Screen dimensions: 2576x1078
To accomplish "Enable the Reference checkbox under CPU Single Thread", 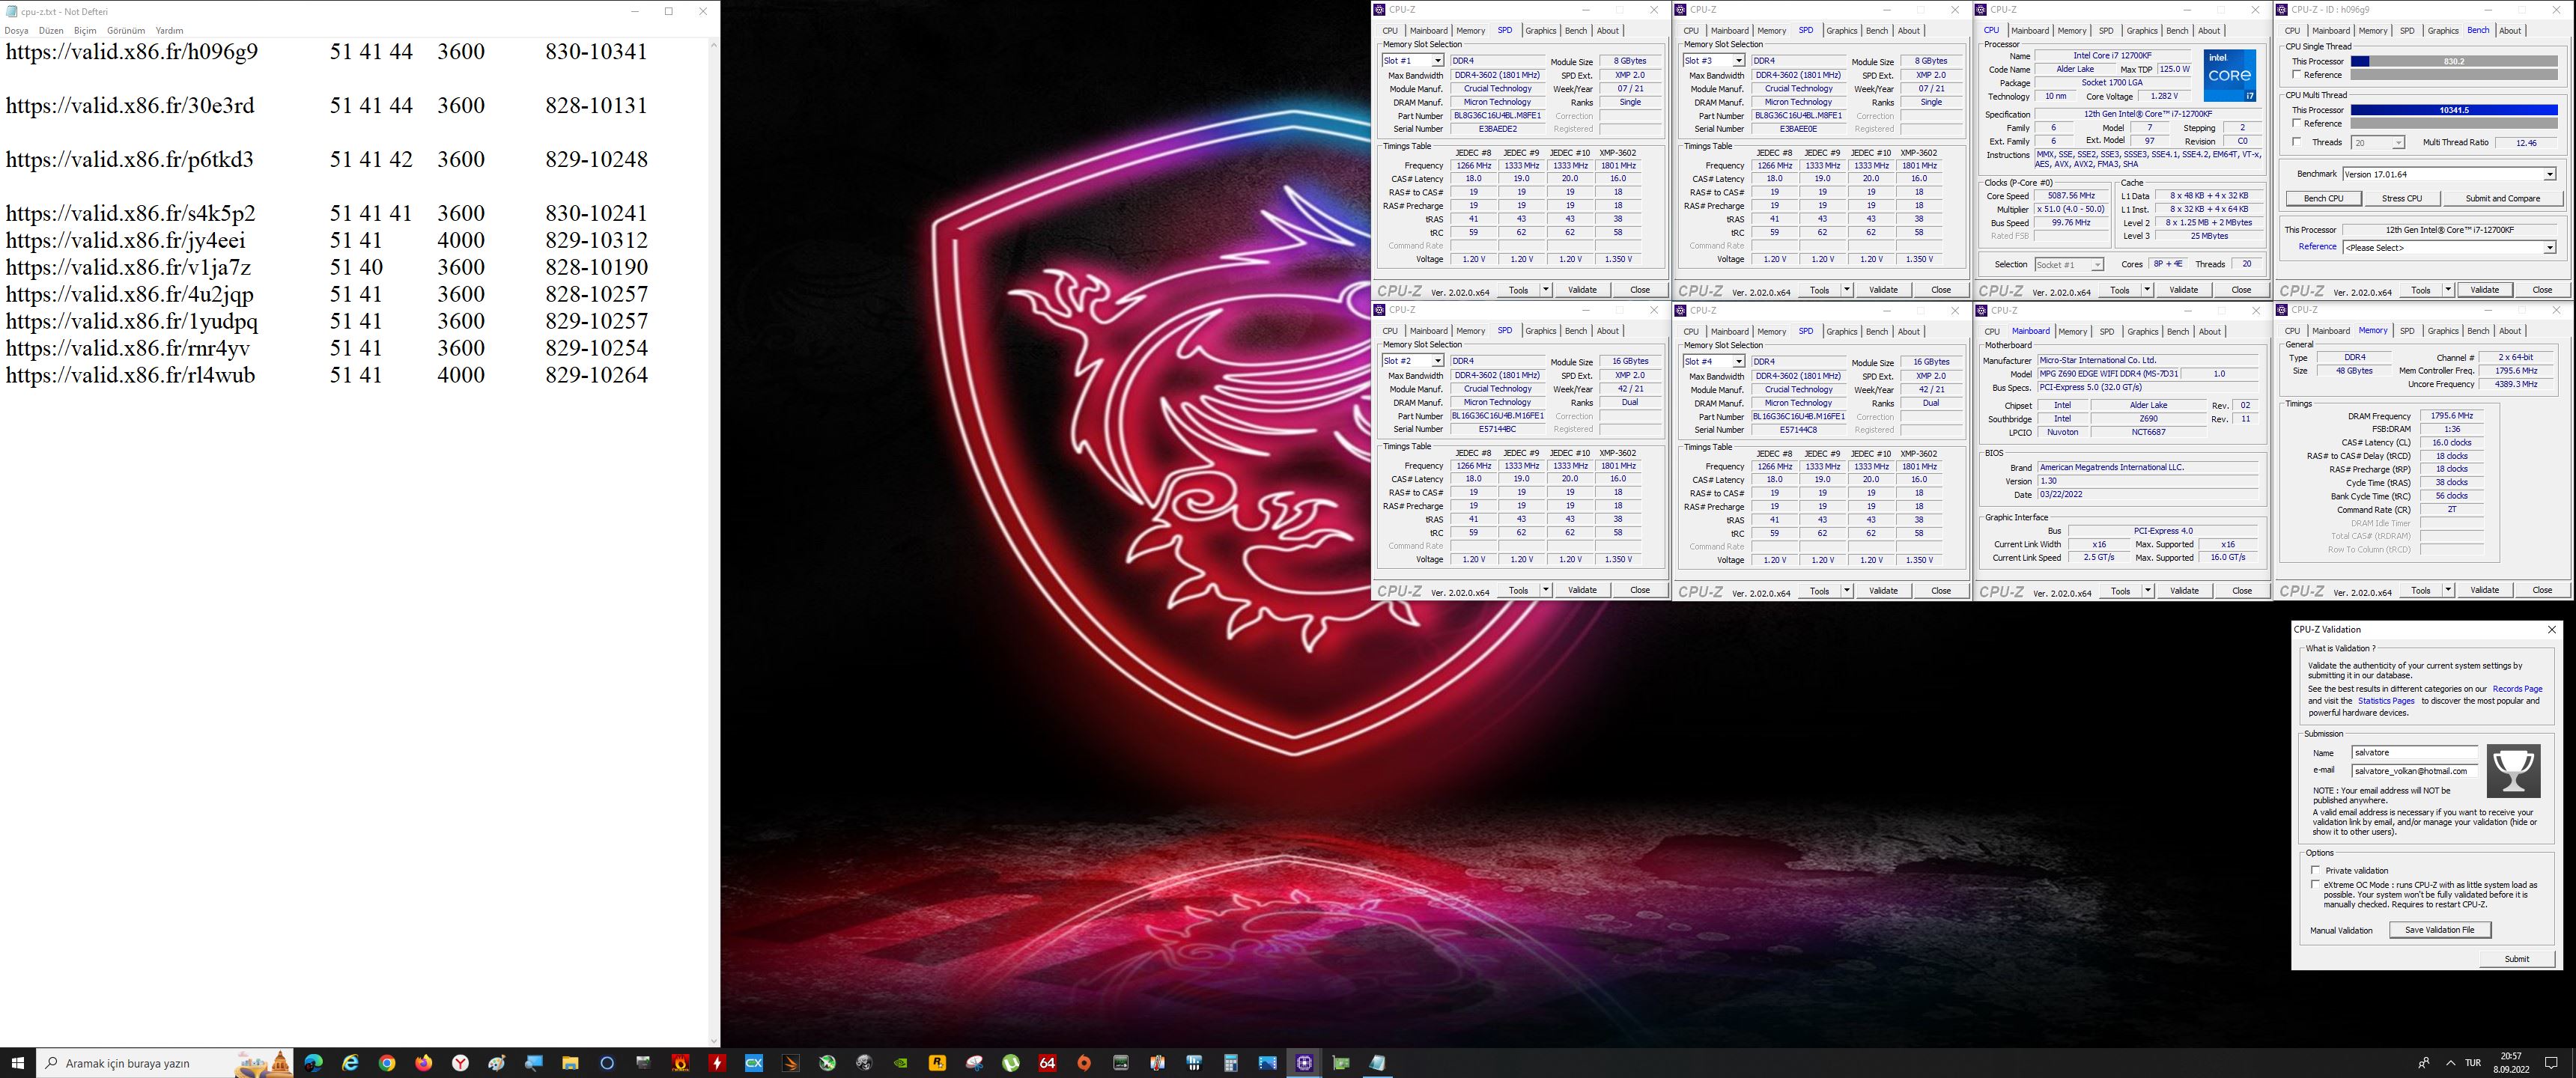I will (x=2297, y=75).
